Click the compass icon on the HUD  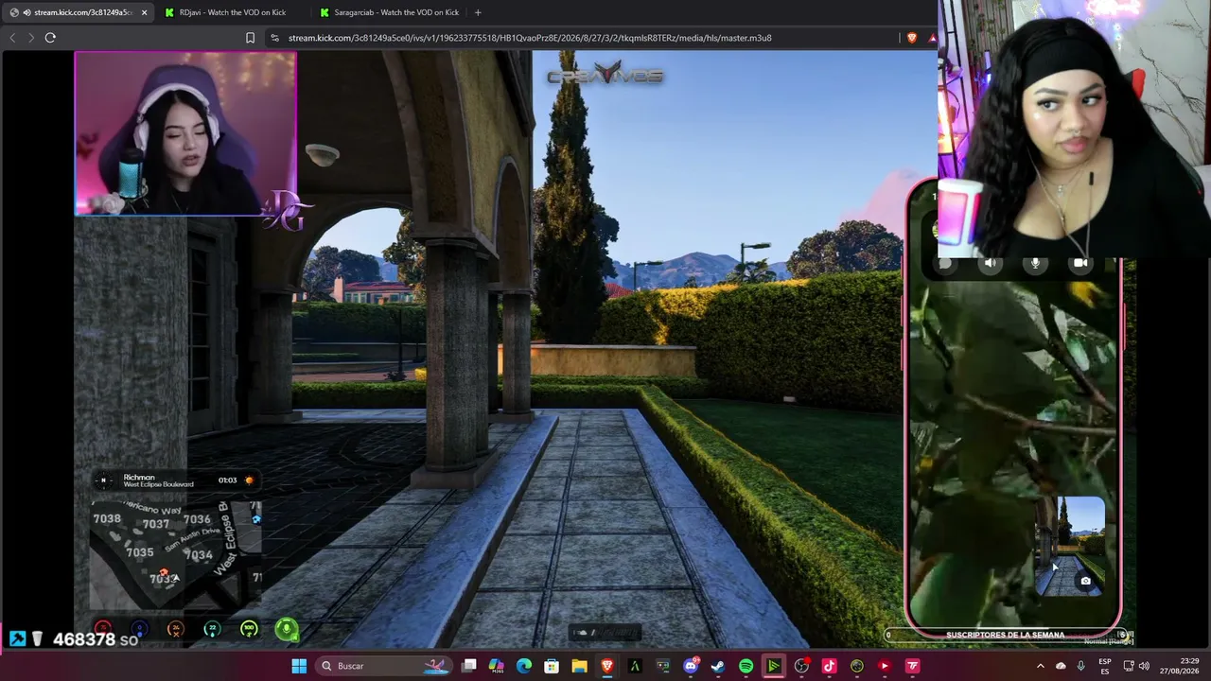104,480
